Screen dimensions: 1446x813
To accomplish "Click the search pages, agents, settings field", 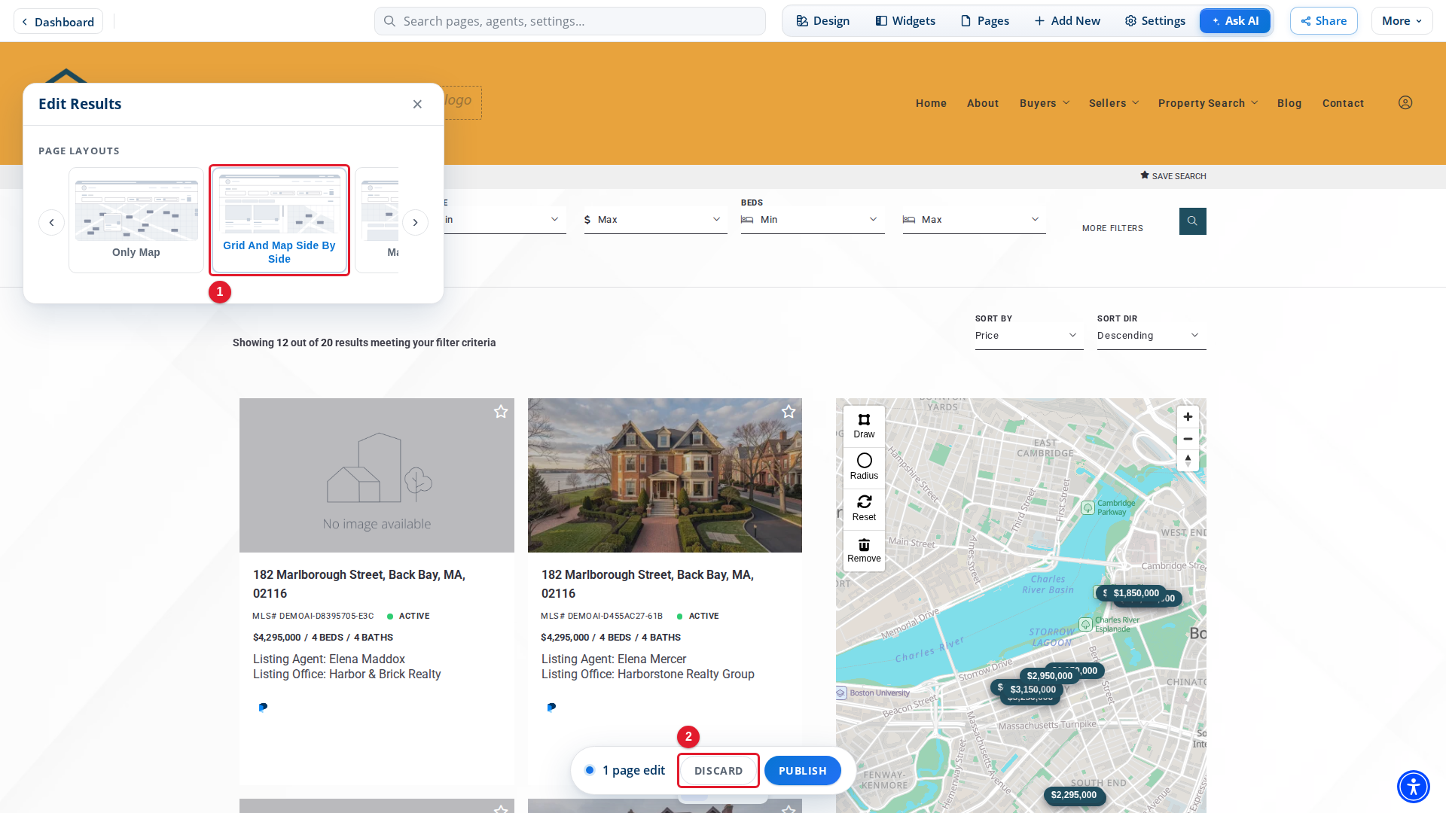I will [x=570, y=21].
